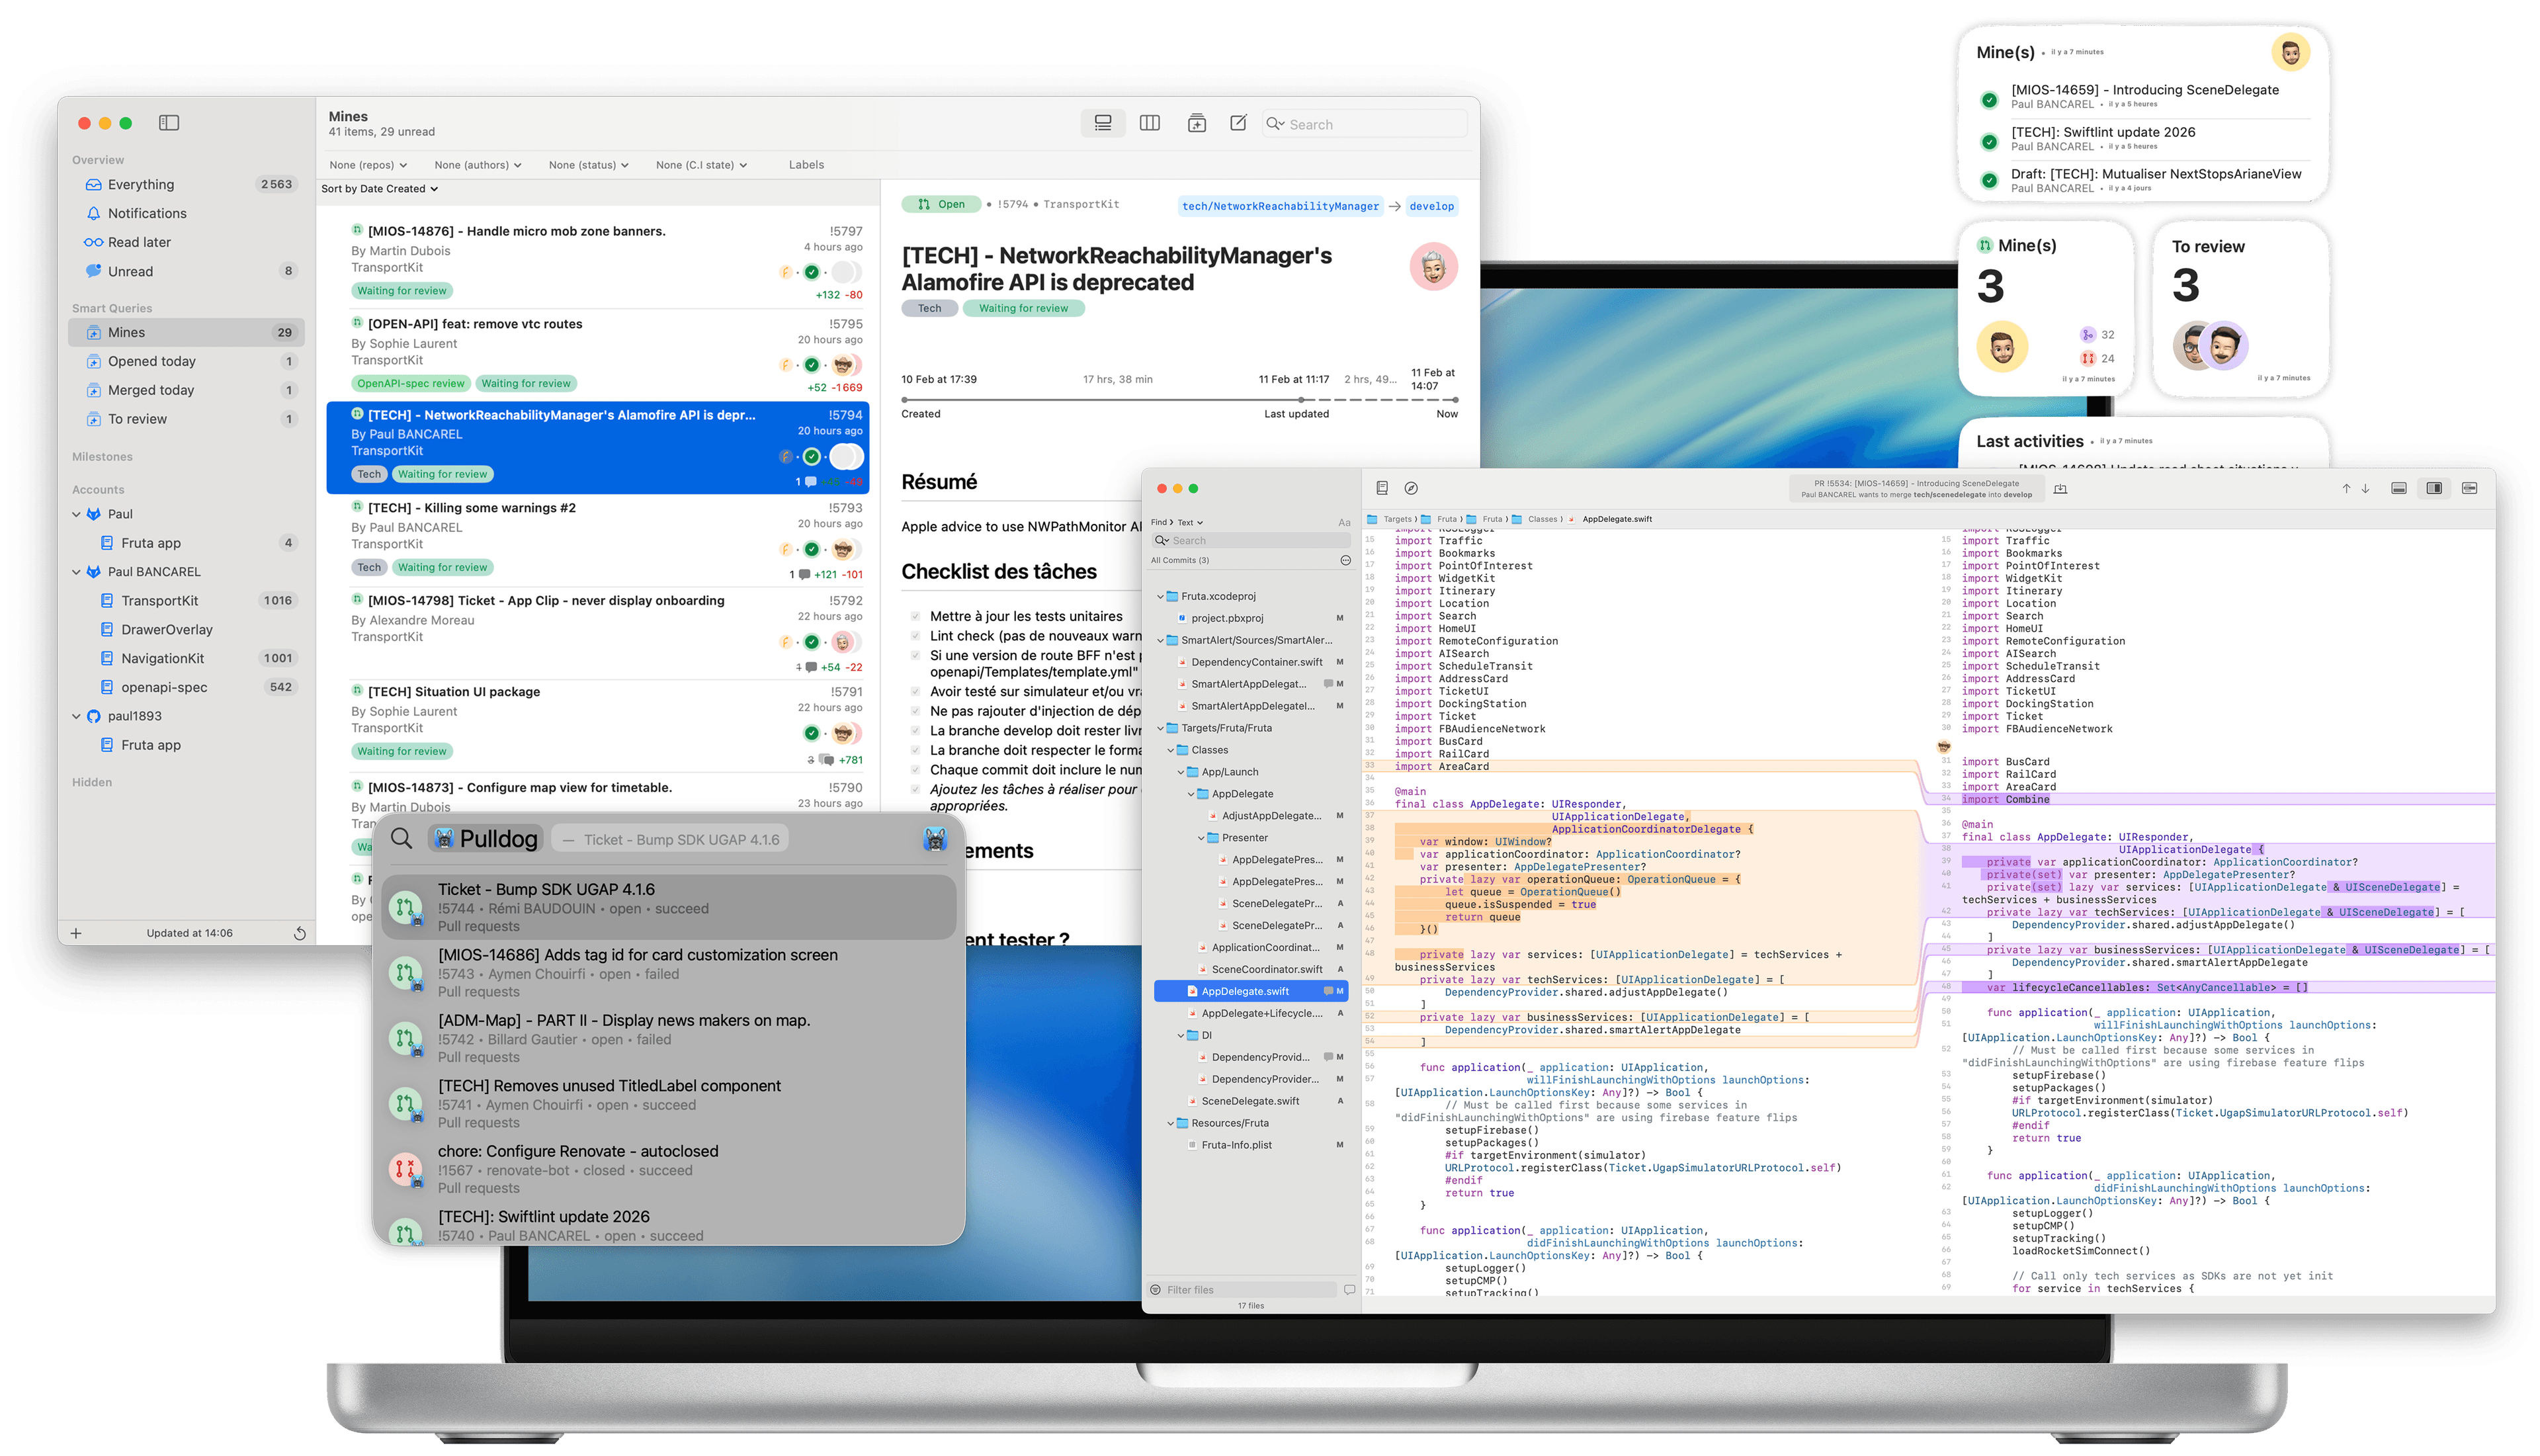
Task: Click the refresh icon in sidebar footer
Action: (299, 933)
